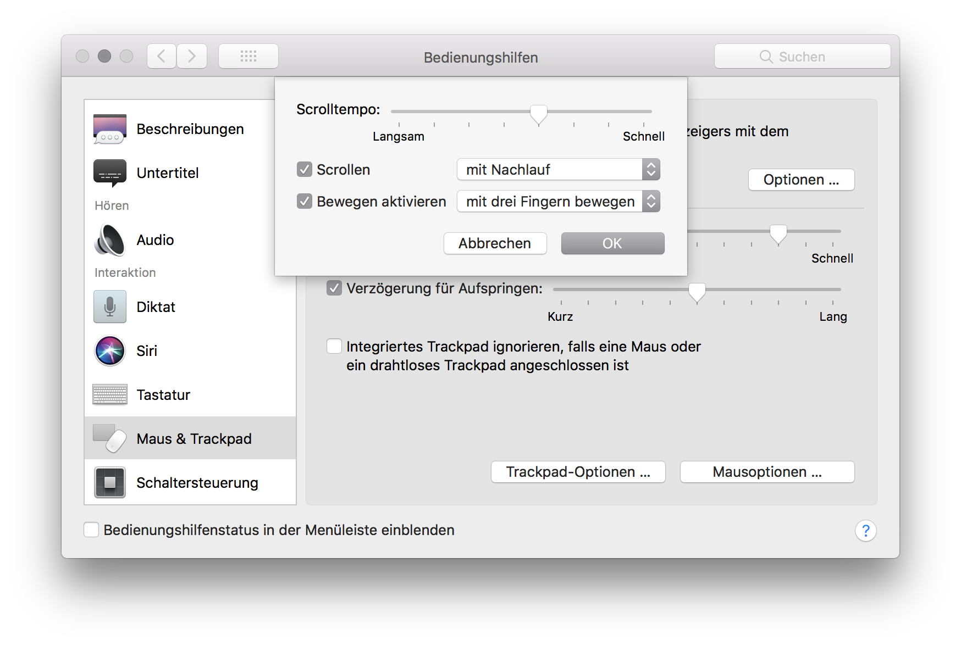The width and height of the screenshot is (961, 646).
Task: Disable Bewegen aktivieren
Action: [x=305, y=201]
